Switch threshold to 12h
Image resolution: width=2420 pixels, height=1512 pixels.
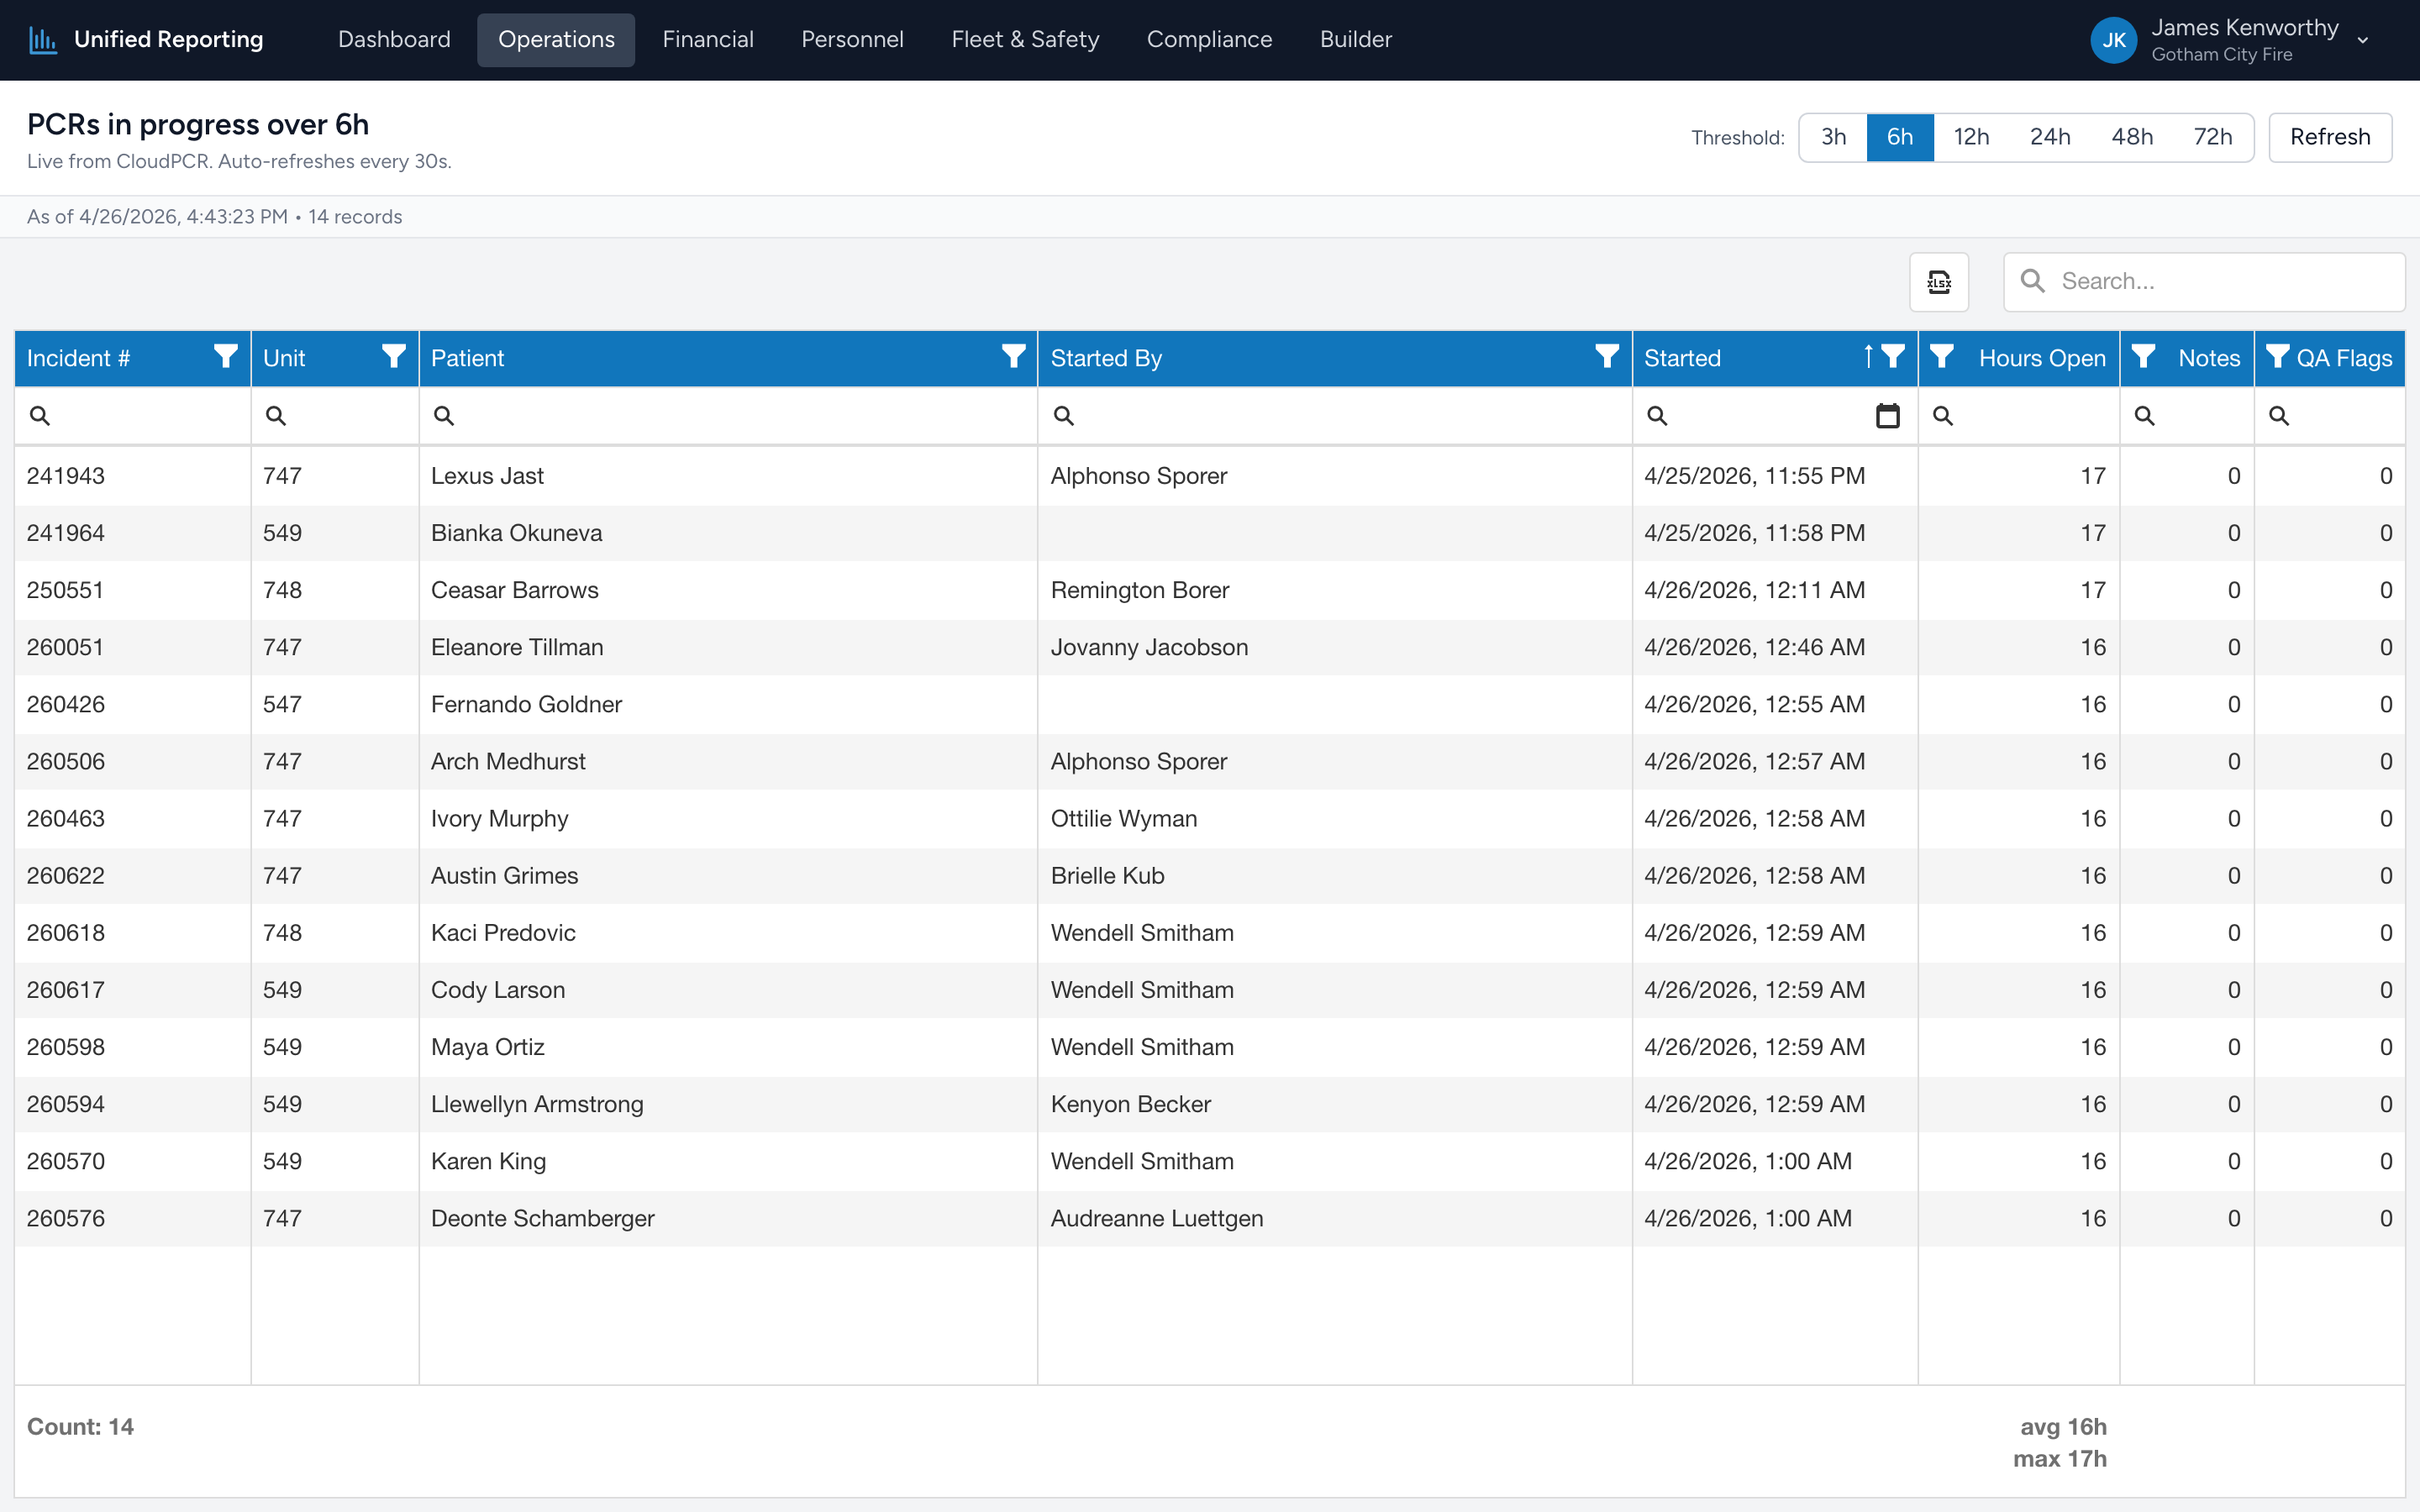pos(1971,137)
